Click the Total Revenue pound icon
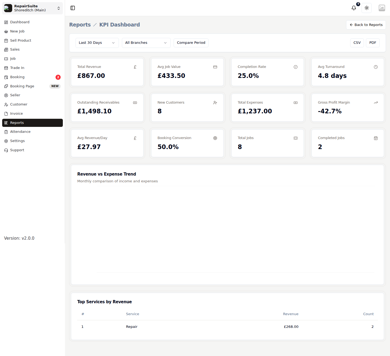Viewport: 390px width, 356px height. [x=135, y=67]
